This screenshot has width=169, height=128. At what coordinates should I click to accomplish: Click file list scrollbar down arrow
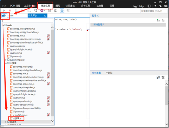52,121
